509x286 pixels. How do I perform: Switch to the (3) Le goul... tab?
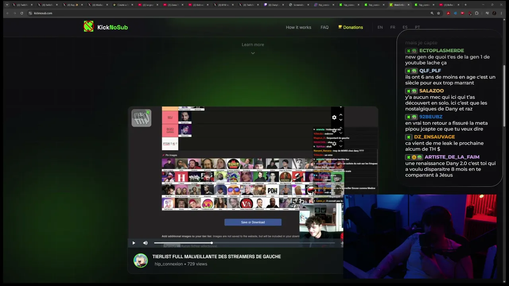coord(148,5)
